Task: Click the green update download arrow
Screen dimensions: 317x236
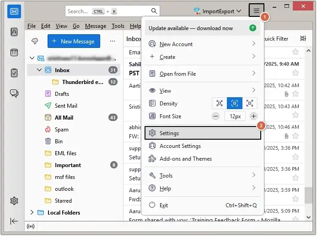Action: tap(253, 28)
